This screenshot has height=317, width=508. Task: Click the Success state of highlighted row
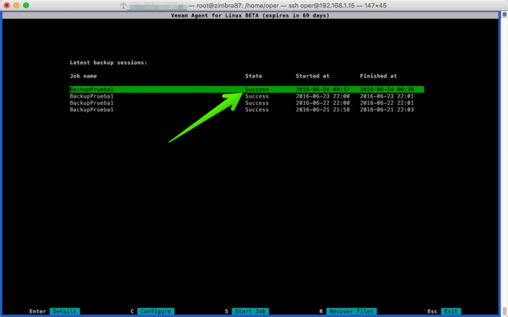[257, 89]
